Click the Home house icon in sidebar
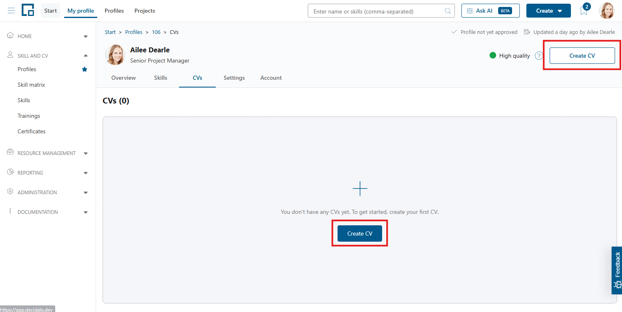This screenshot has width=622, height=312. coord(11,36)
